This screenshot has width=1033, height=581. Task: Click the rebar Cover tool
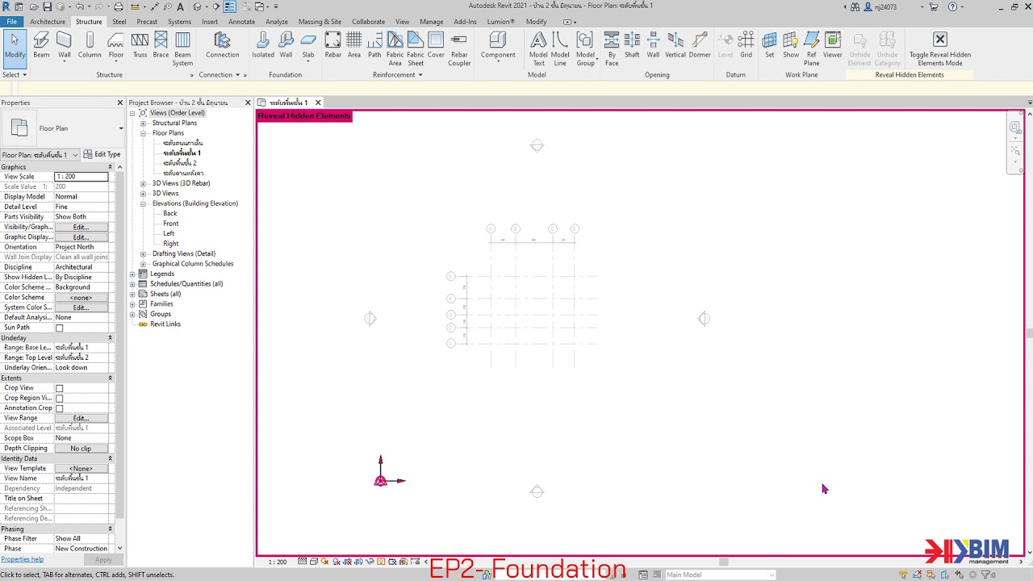pos(436,45)
